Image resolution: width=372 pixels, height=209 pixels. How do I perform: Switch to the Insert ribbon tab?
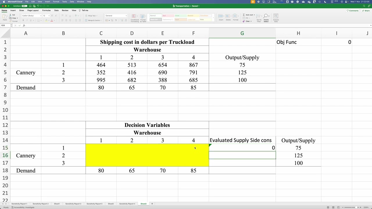(13, 10)
